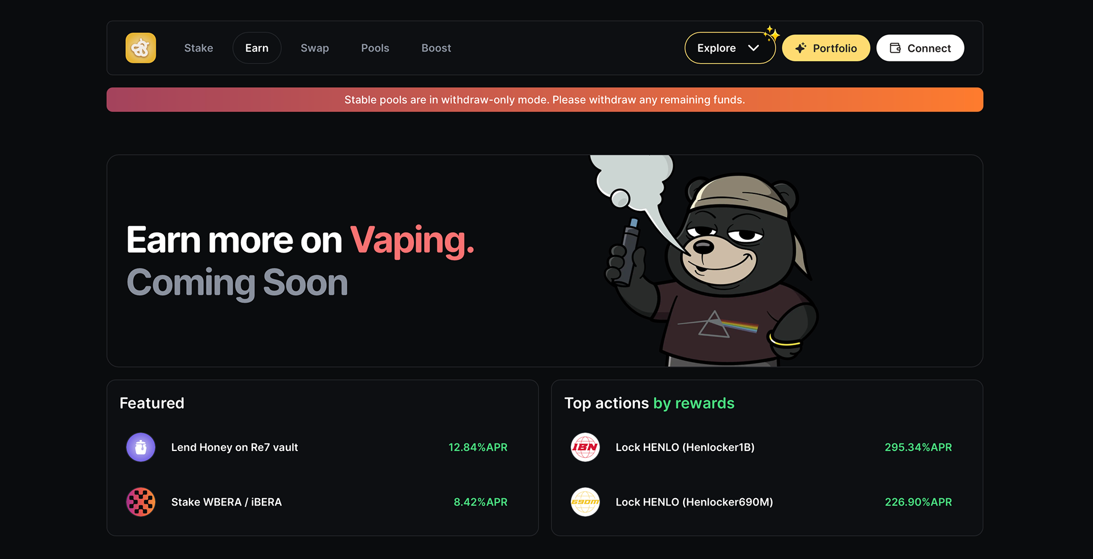Open the Pools tab
Image resolution: width=1093 pixels, height=559 pixels.
pos(375,48)
